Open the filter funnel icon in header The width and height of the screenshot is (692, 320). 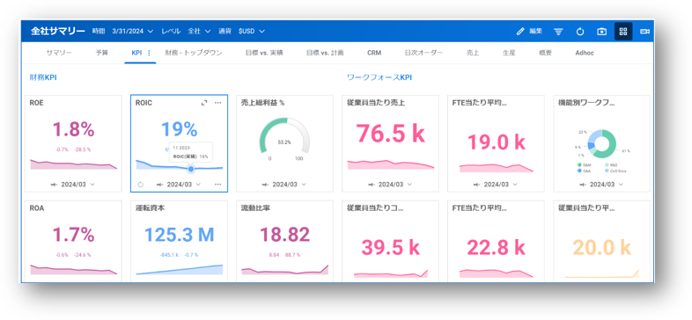(559, 32)
